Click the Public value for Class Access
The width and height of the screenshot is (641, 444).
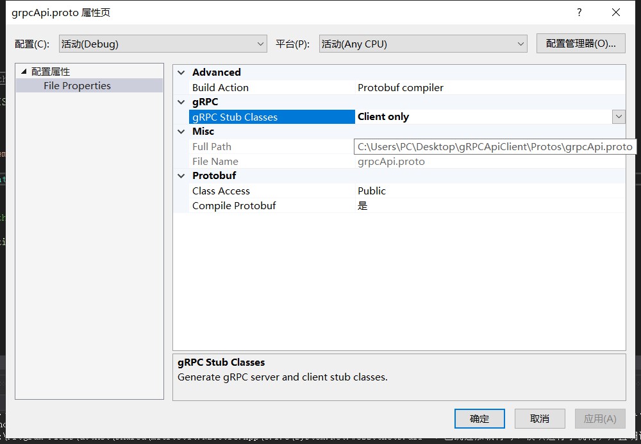click(x=372, y=191)
